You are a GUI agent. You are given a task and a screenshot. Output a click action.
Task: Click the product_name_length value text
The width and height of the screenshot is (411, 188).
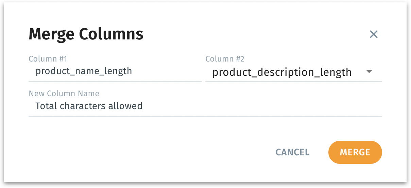[x=84, y=71]
